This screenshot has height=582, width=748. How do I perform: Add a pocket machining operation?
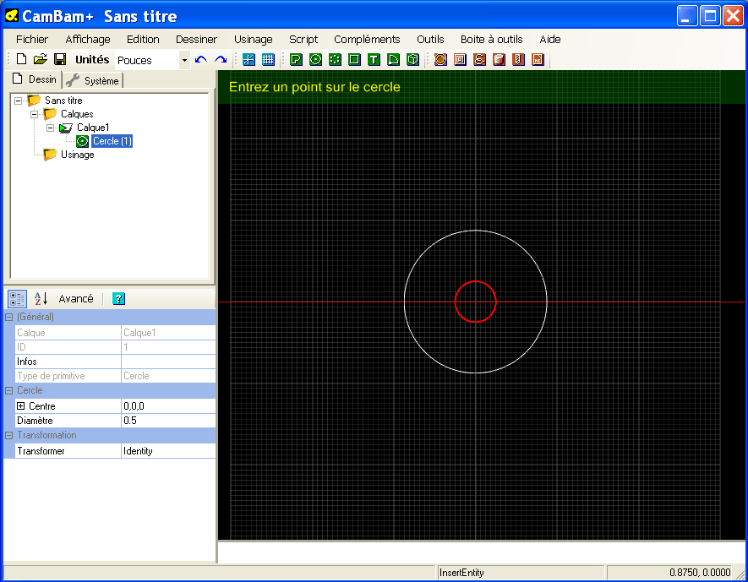pos(460,60)
